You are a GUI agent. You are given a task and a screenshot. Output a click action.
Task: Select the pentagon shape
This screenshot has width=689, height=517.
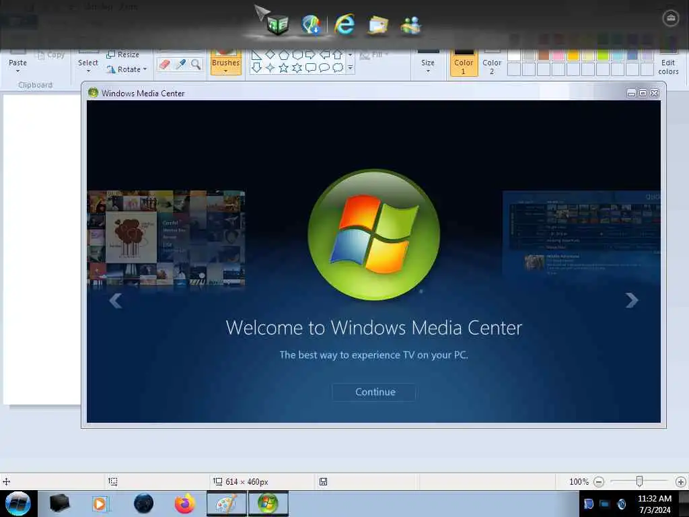(284, 55)
